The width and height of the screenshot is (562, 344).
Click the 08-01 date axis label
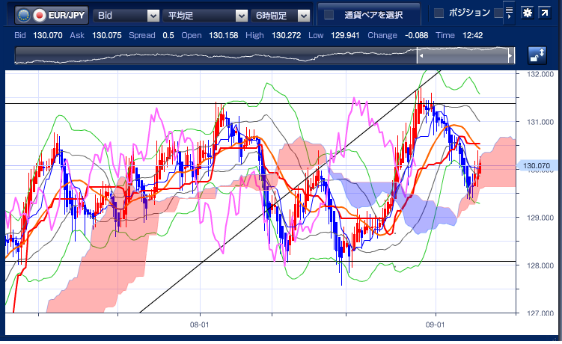click(x=199, y=325)
